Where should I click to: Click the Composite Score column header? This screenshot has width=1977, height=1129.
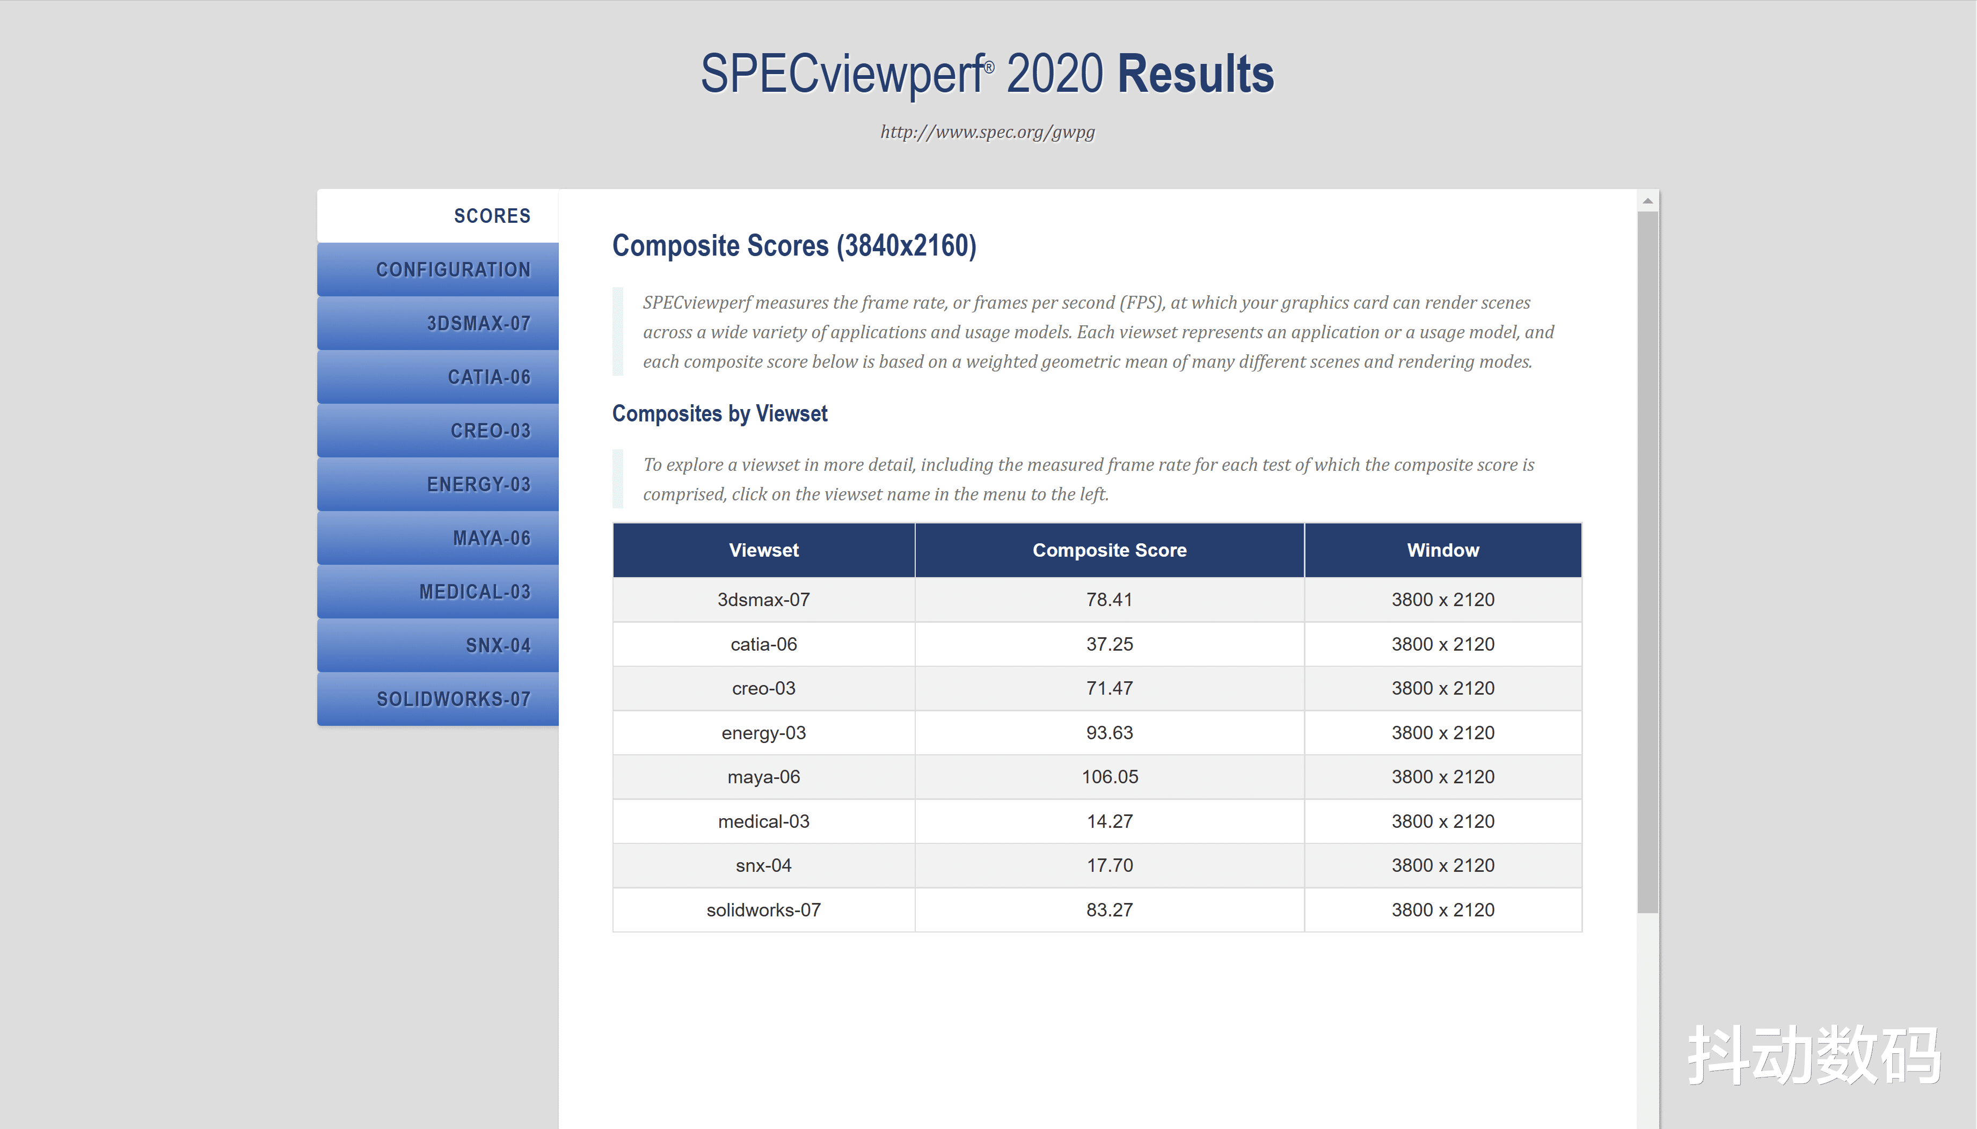click(1110, 550)
